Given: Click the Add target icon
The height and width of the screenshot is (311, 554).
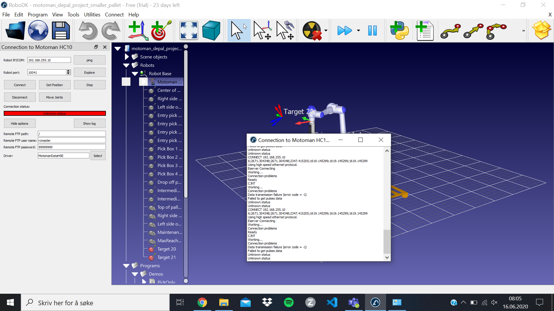Looking at the screenshot, I should [x=160, y=31].
